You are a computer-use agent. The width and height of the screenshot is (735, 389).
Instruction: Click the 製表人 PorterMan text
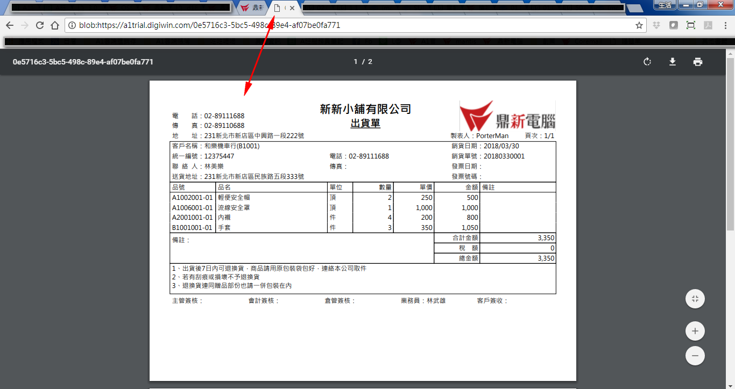[479, 136]
